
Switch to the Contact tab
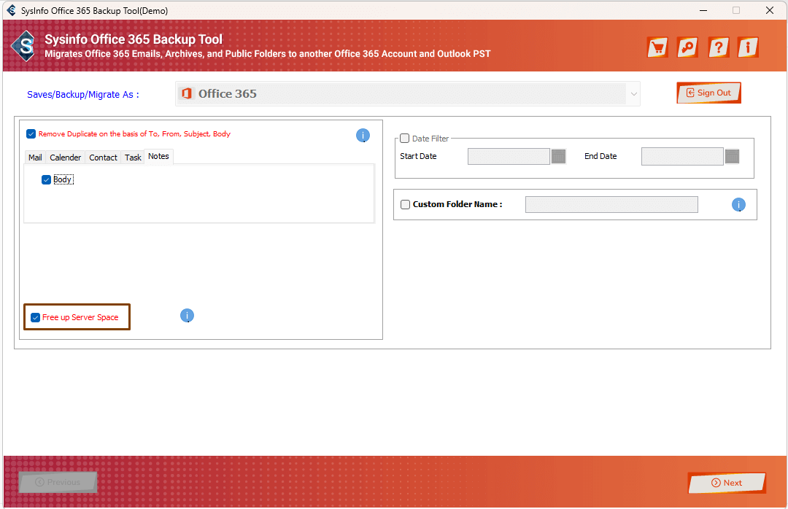point(103,158)
